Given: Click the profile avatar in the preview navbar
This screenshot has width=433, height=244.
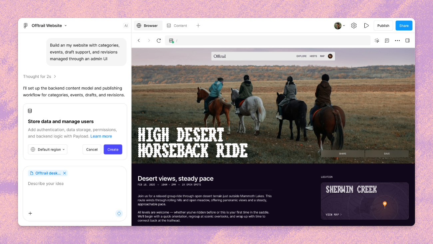Looking at the screenshot, I should (x=330, y=56).
